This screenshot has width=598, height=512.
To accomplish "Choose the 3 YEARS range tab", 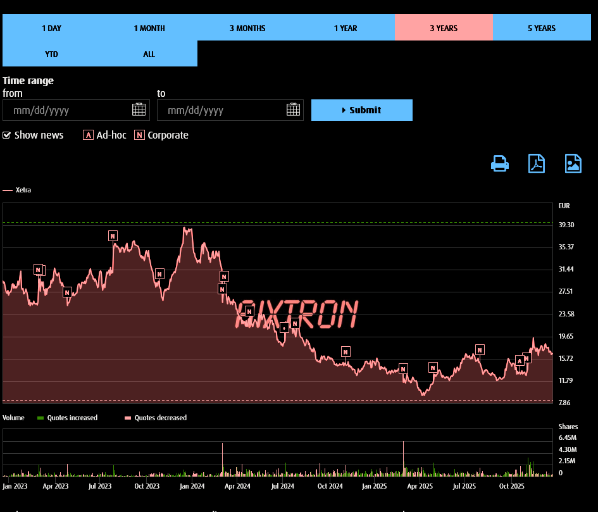I will tap(444, 27).
